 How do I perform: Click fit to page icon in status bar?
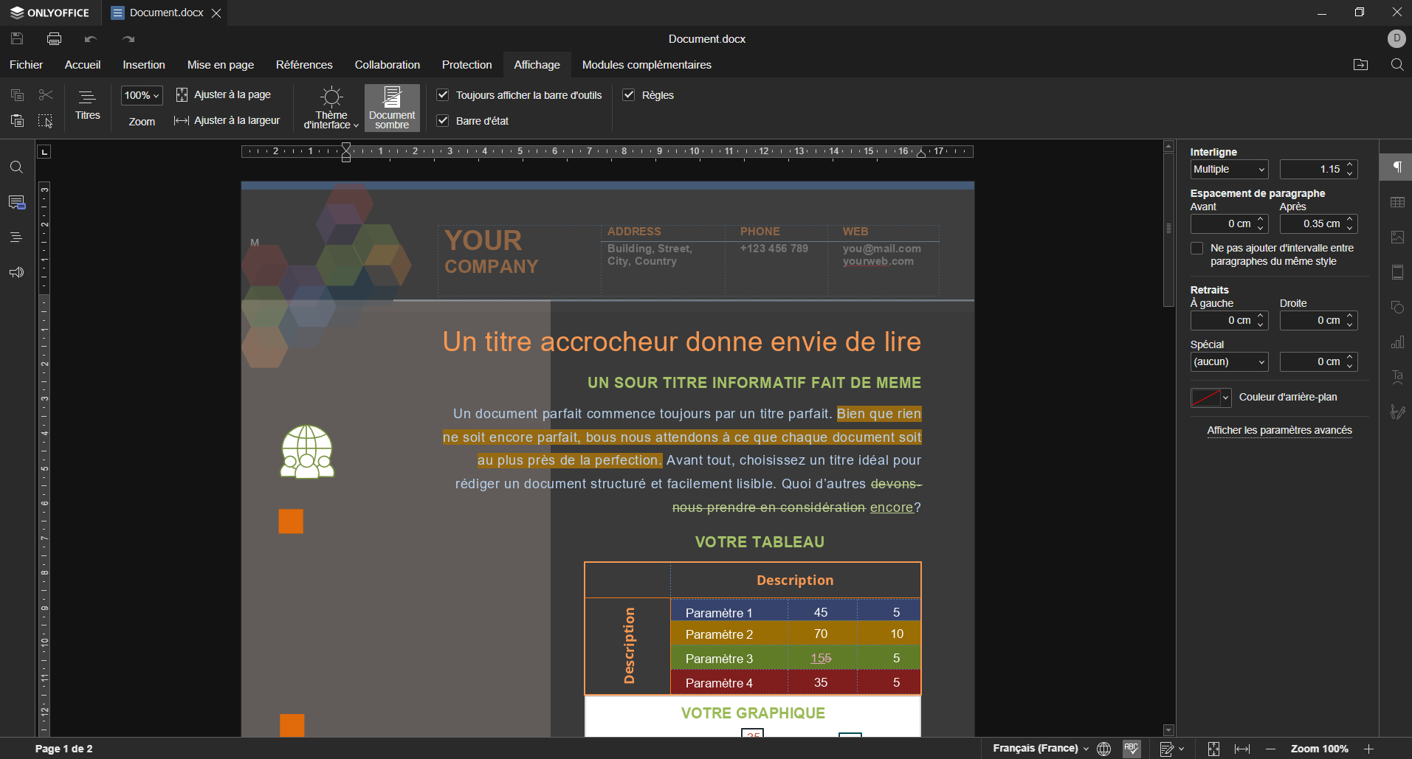(1213, 749)
